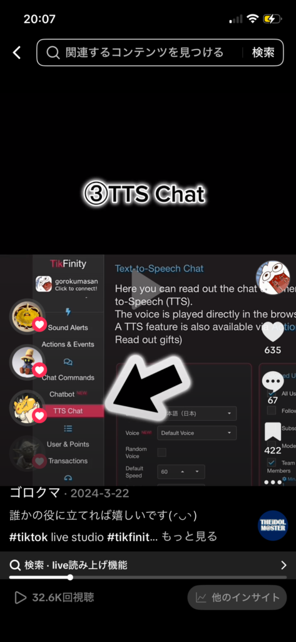
Task: Toggle the Random Voice checkbox
Action: click(x=162, y=453)
